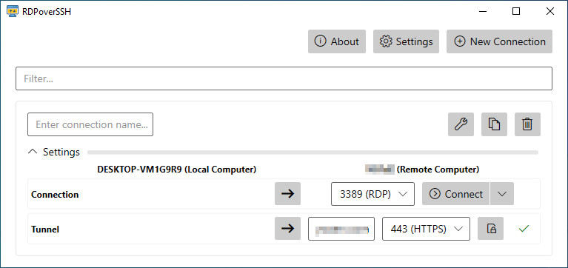Maximize the RDPoverSSH window
Screen dimensions: 568x268
point(516,11)
